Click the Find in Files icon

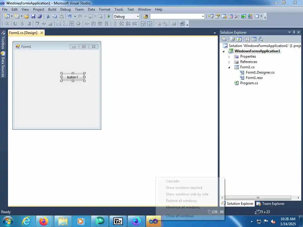coord(146,17)
